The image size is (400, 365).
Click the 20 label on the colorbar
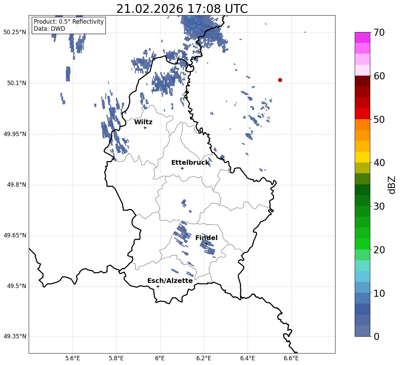click(379, 250)
